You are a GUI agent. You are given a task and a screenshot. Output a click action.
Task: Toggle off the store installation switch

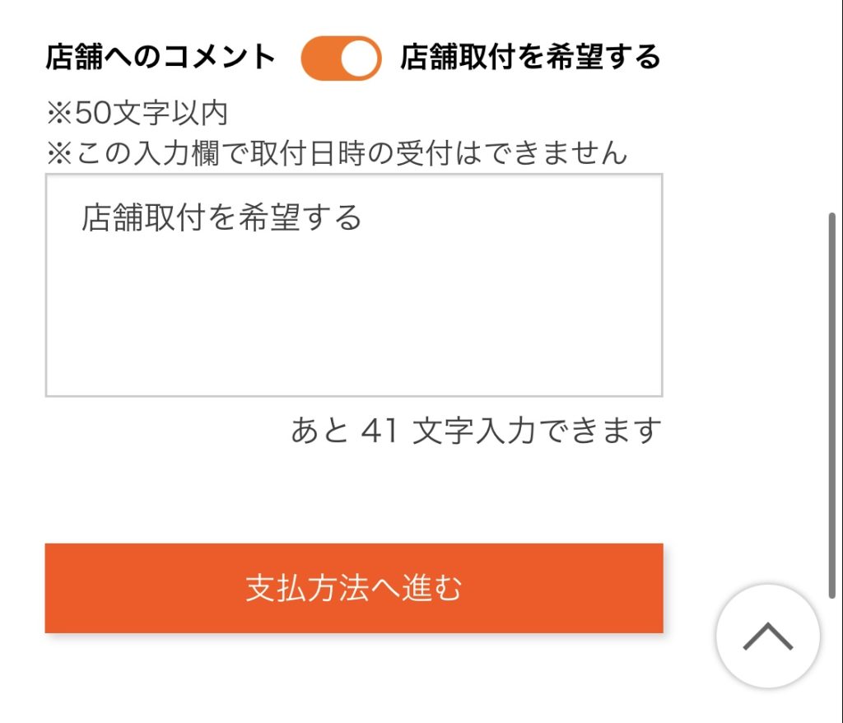click(341, 58)
